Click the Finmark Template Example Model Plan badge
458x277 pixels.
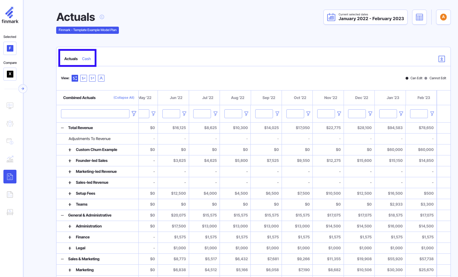(87, 30)
